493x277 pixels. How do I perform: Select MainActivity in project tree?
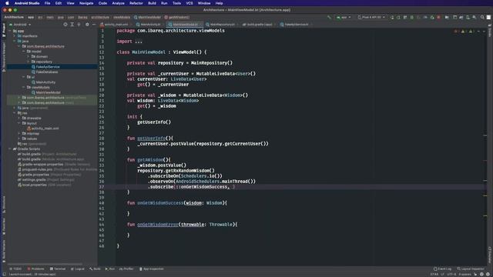point(45,82)
